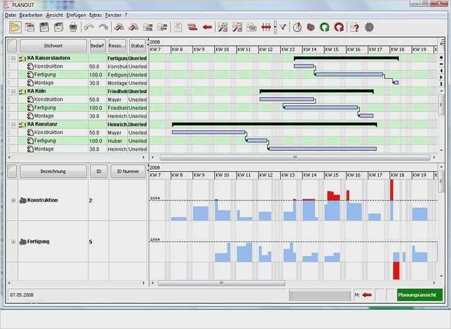This screenshot has width=451, height=329.
Task: Click the undo arrow icon
Action: [89, 27]
